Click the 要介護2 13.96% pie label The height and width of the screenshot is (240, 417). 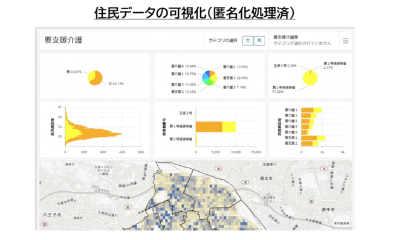point(235,67)
